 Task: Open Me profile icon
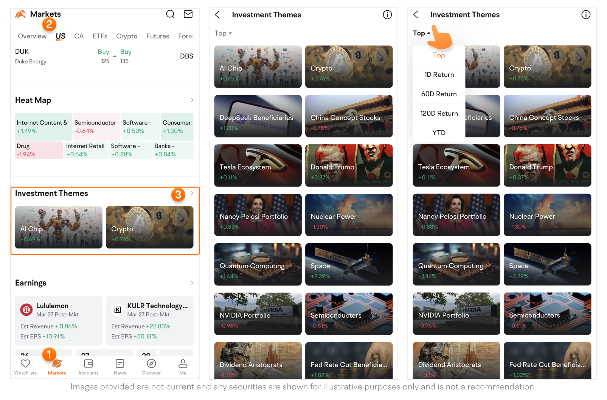183,363
